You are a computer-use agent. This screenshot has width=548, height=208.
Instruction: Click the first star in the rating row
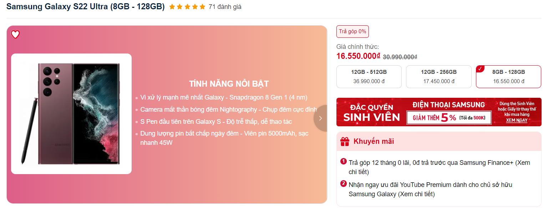(172, 7)
